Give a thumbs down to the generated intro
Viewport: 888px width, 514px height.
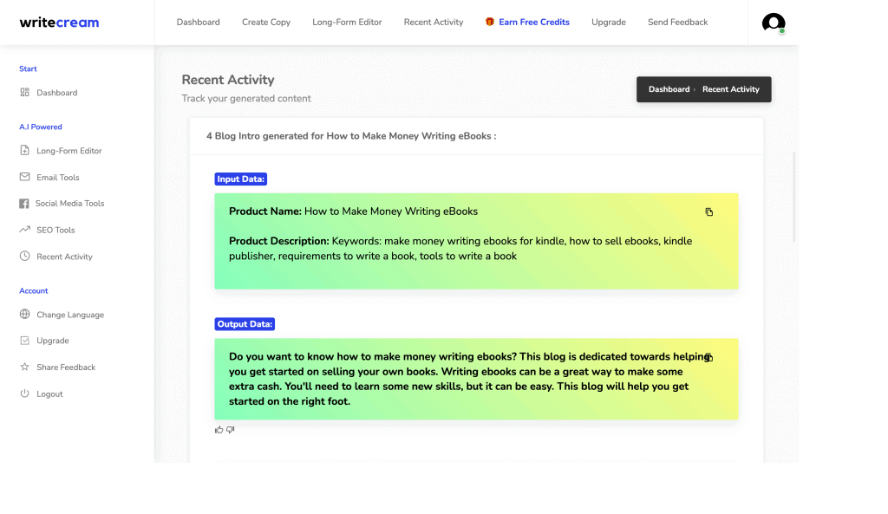[231, 429]
